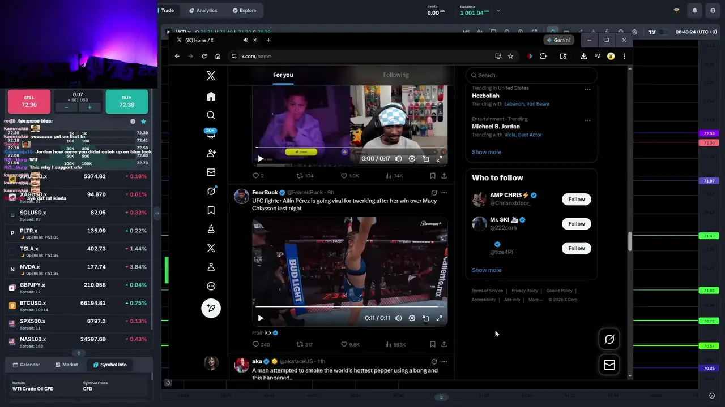Open browser Extensions puzzle icon

click(543, 56)
